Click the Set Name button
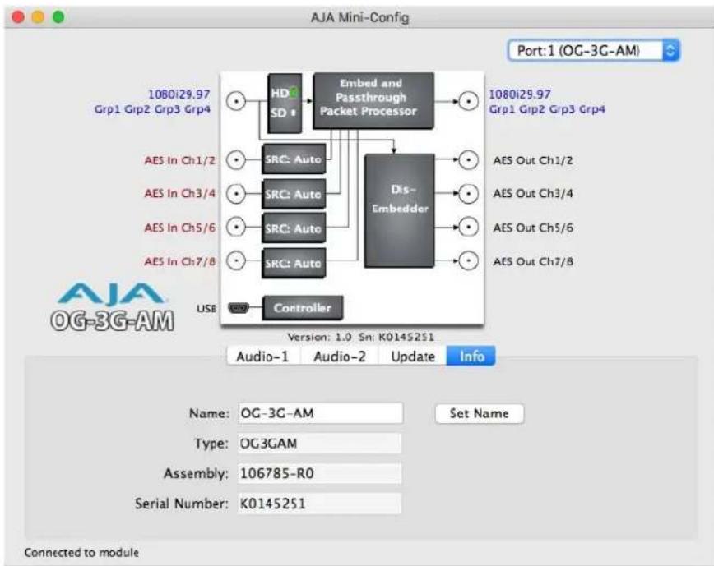Viewport: 714px width, 566px height. point(479,413)
